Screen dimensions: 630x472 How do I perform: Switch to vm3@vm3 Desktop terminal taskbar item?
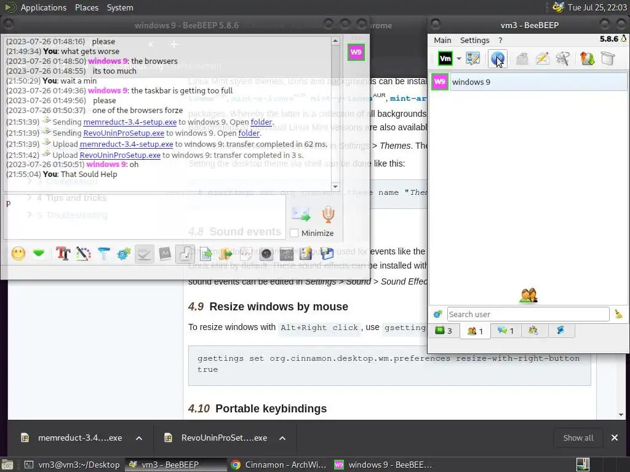pos(72,465)
